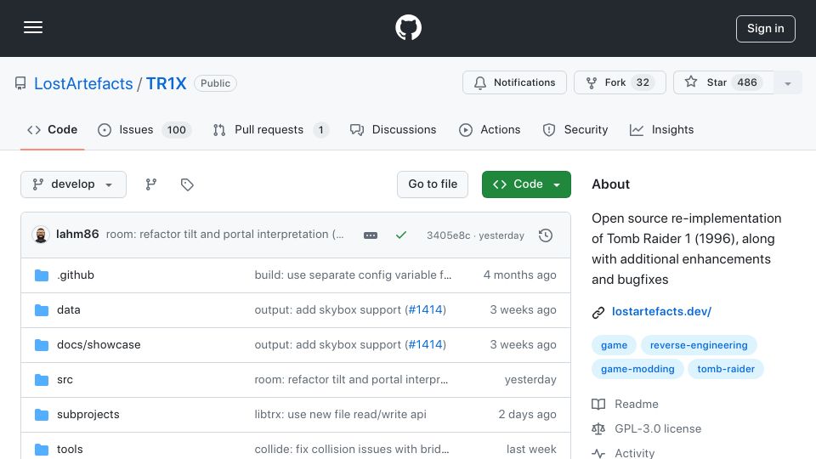The width and height of the screenshot is (816, 459).
Task: Open lahm86 author link
Action: pyautogui.click(x=77, y=235)
